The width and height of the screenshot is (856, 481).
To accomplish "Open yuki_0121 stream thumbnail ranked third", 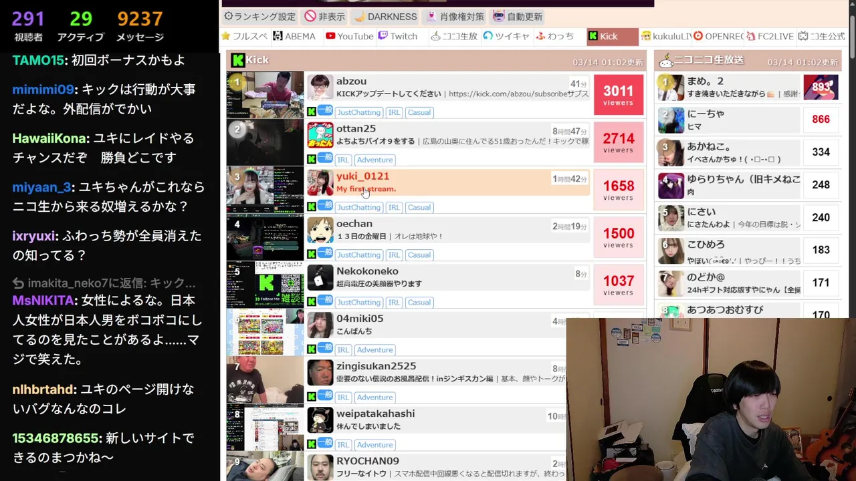I will pyautogui.click(x=265, y=189).
